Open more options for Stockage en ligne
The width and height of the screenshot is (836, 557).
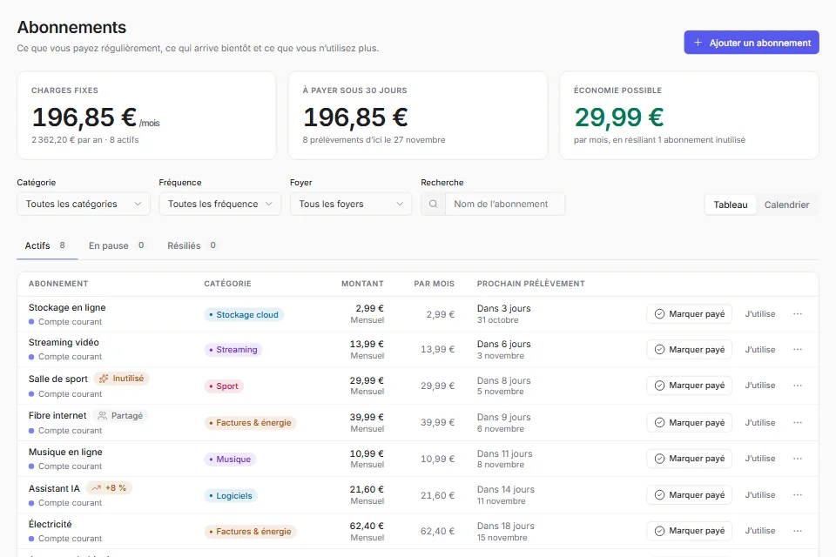pos(798,314)
